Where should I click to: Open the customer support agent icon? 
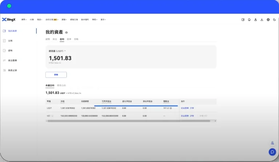pyautogui.click(x=272, y=143)
